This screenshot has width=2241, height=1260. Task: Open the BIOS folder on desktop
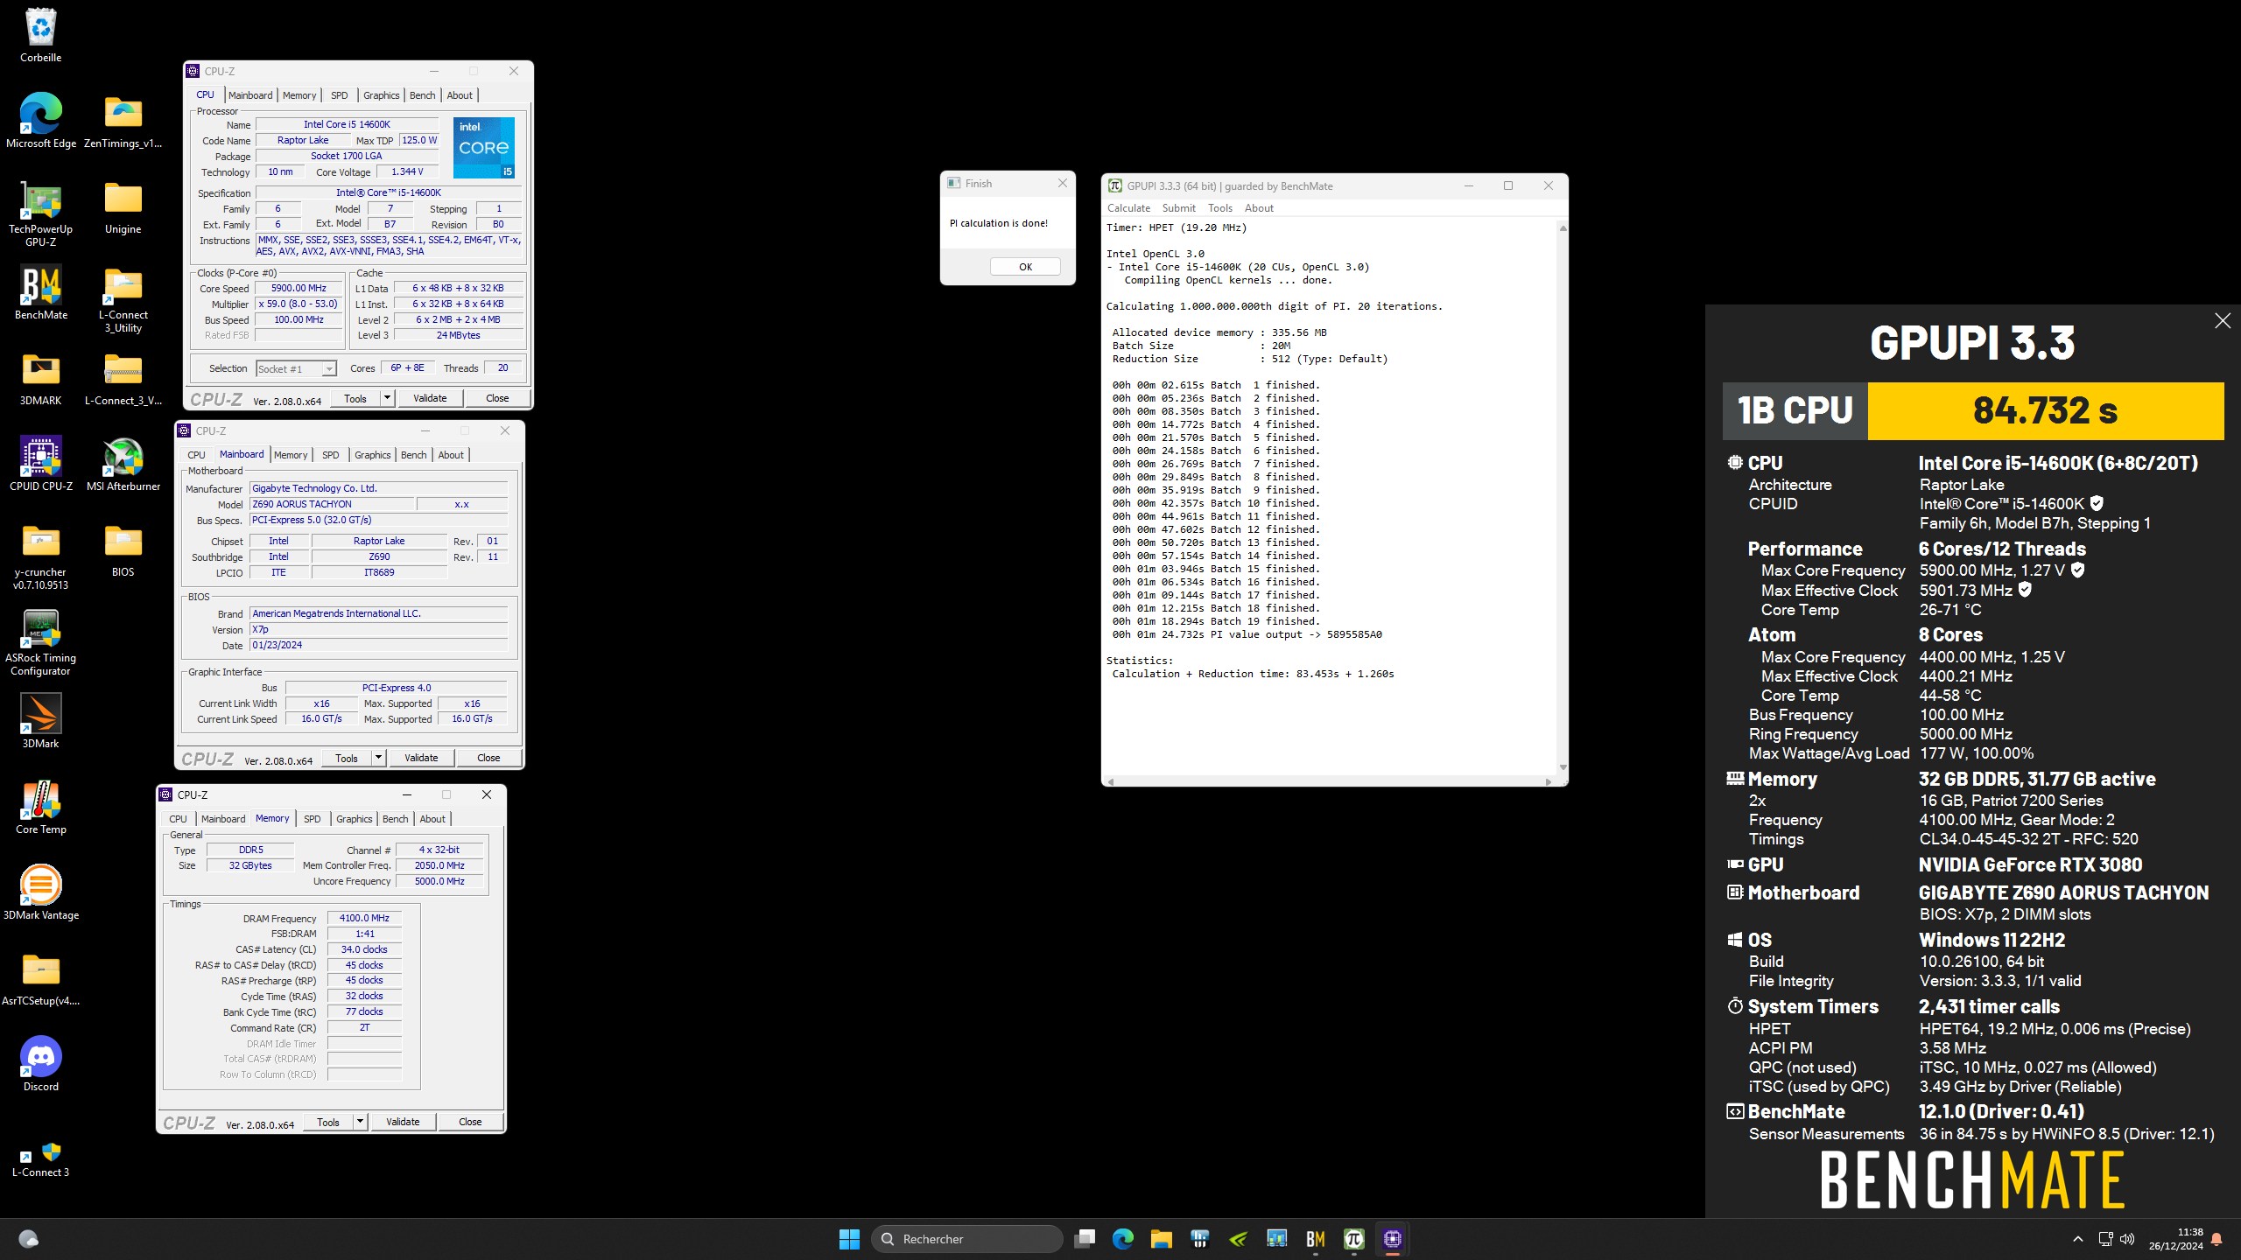point(123,550)
